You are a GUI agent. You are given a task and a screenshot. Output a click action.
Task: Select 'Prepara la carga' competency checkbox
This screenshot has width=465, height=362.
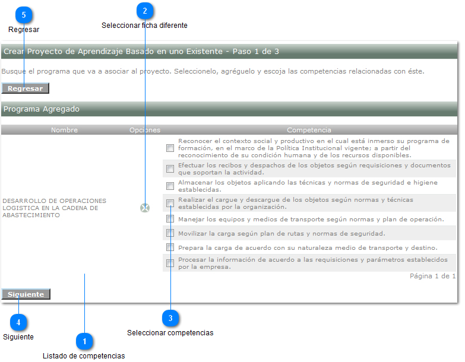point(170,247)
